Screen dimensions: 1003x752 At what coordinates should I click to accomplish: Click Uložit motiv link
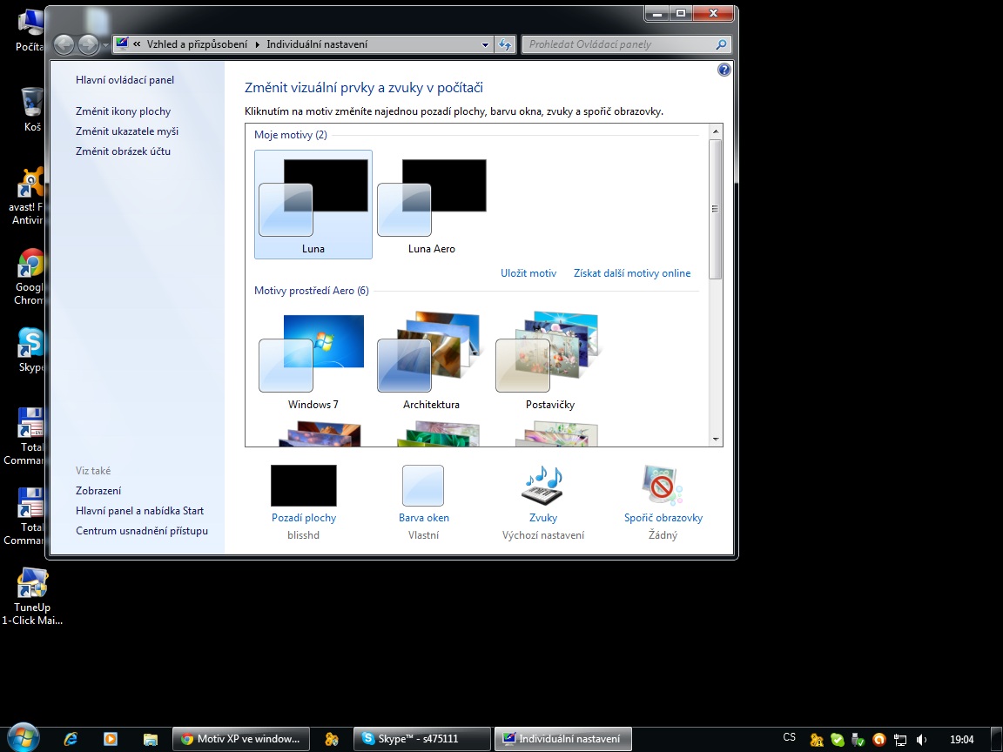tap(528, 273)
